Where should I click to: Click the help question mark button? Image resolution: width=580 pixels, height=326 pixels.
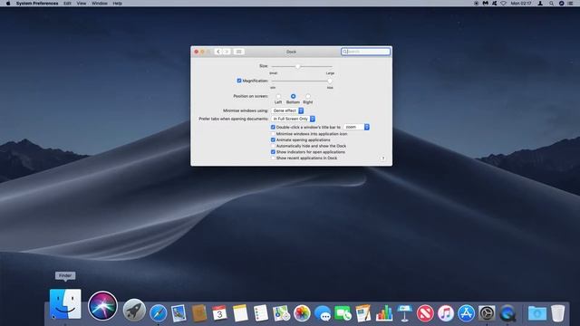383,158
